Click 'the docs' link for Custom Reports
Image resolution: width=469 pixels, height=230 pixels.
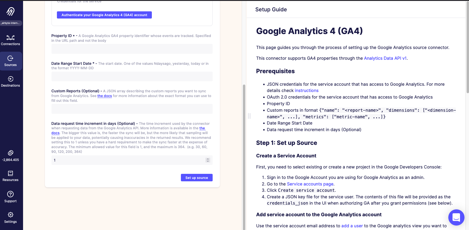(105, 96)
